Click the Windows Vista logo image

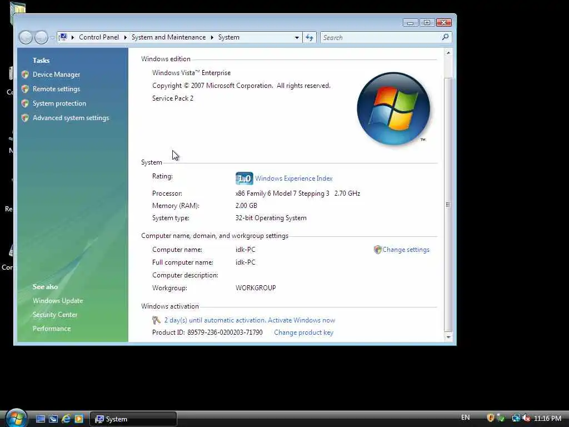pyautogui.click(x=393, y=108)
